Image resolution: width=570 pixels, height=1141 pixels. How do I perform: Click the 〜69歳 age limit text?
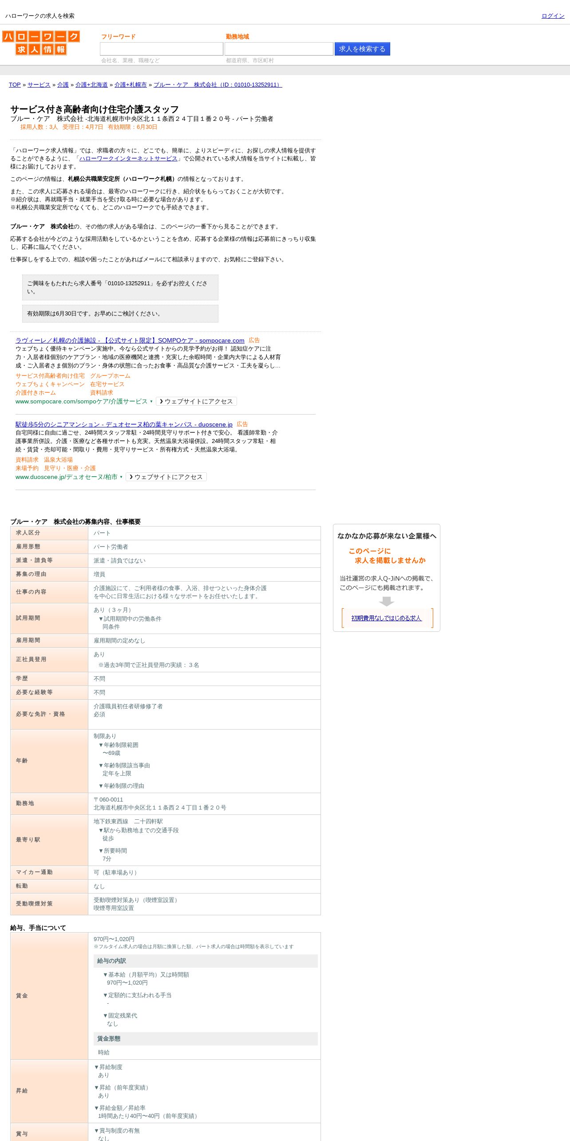(111, 753)
